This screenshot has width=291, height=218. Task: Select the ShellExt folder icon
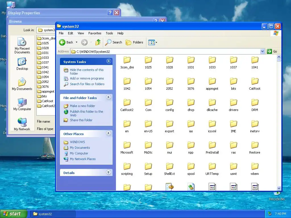(x=170, y=166)
